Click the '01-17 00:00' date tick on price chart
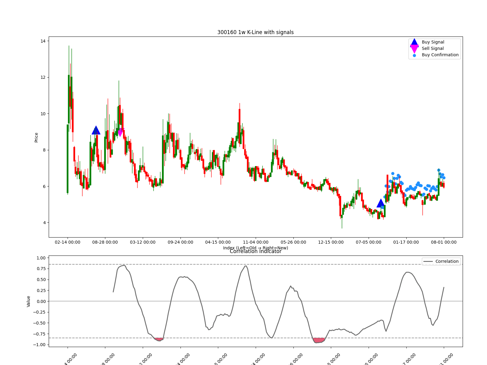The image size is (487, 365). pos(406,242)
